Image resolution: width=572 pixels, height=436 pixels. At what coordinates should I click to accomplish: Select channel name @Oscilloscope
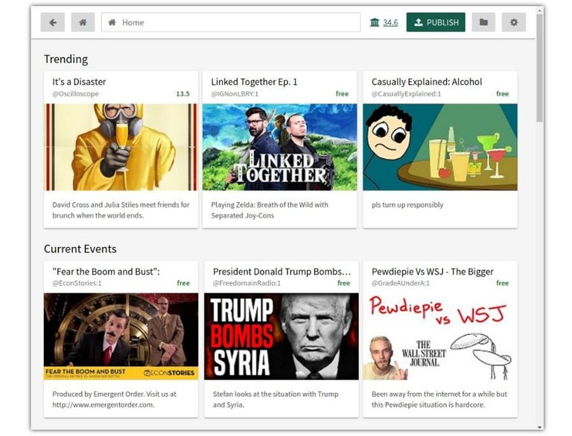point(75,94)
